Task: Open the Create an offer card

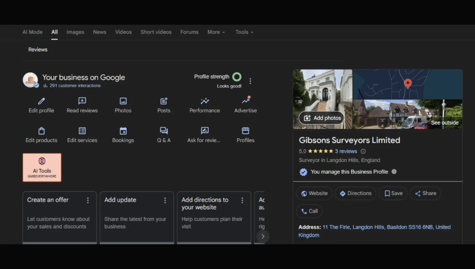Action: coord(60,218)
